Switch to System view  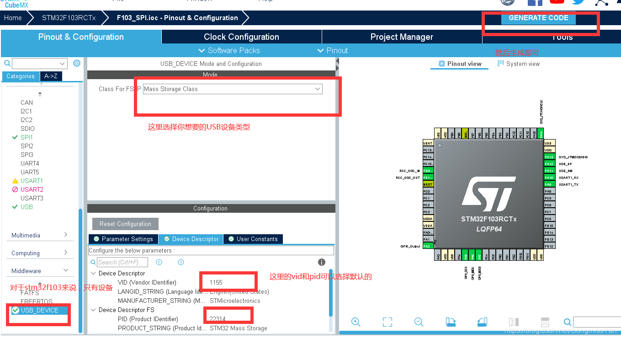[x=519, y=64]
